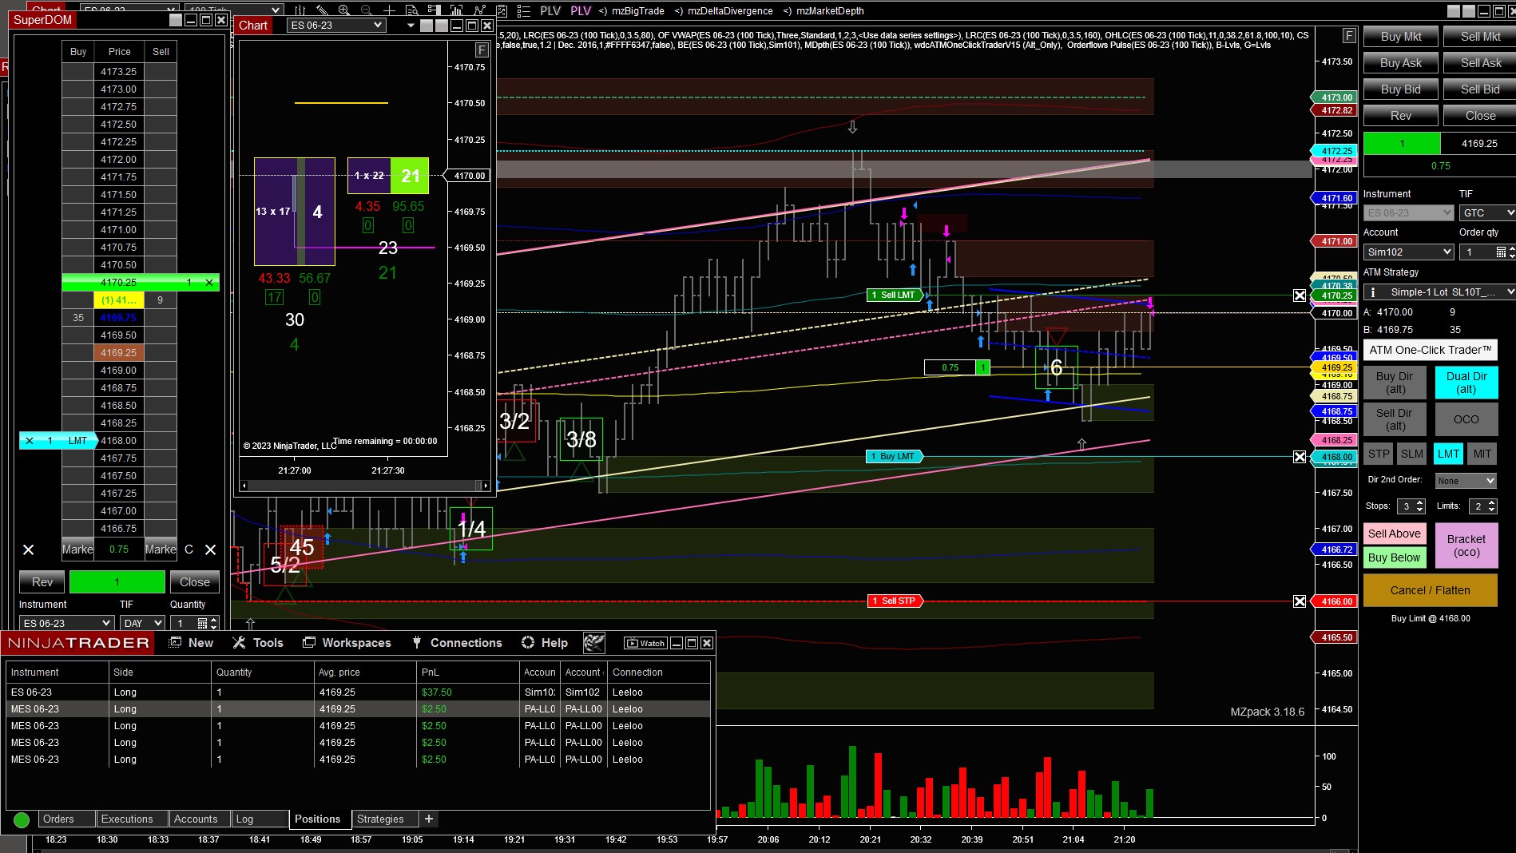Viewport: 1516px width, 853px height.
Task: Click the white PLV toolbar item
Action: pyautogui.click(x=550, y=10)
